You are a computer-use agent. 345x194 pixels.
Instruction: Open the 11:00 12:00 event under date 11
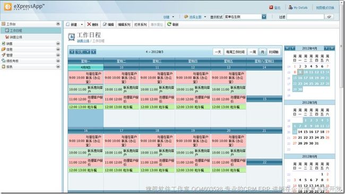point(157,99)
